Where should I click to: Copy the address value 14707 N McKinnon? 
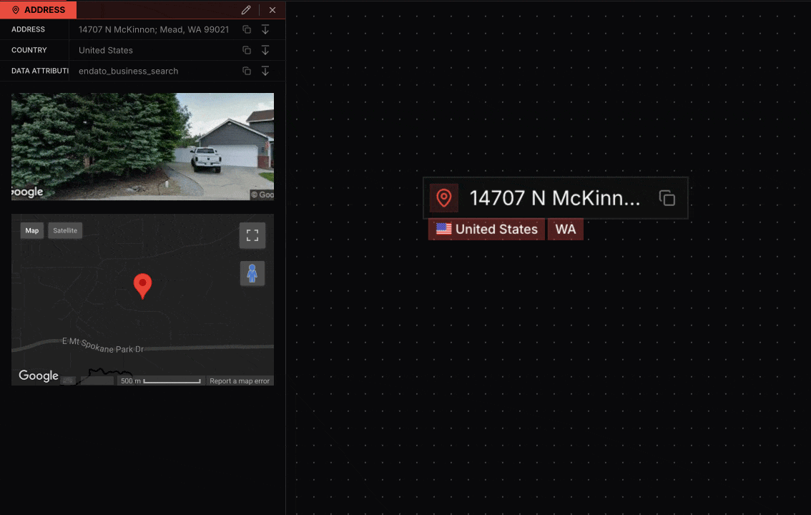[247, 29]
